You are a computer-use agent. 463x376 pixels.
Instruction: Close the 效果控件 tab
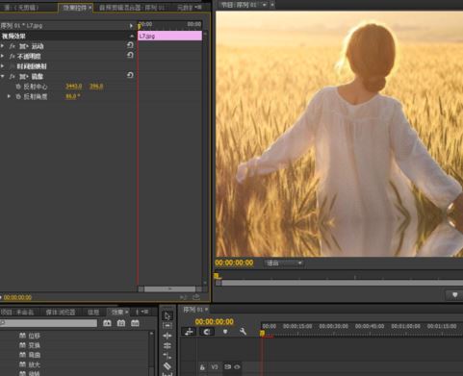pyautogui.click(x=90, y=8)
